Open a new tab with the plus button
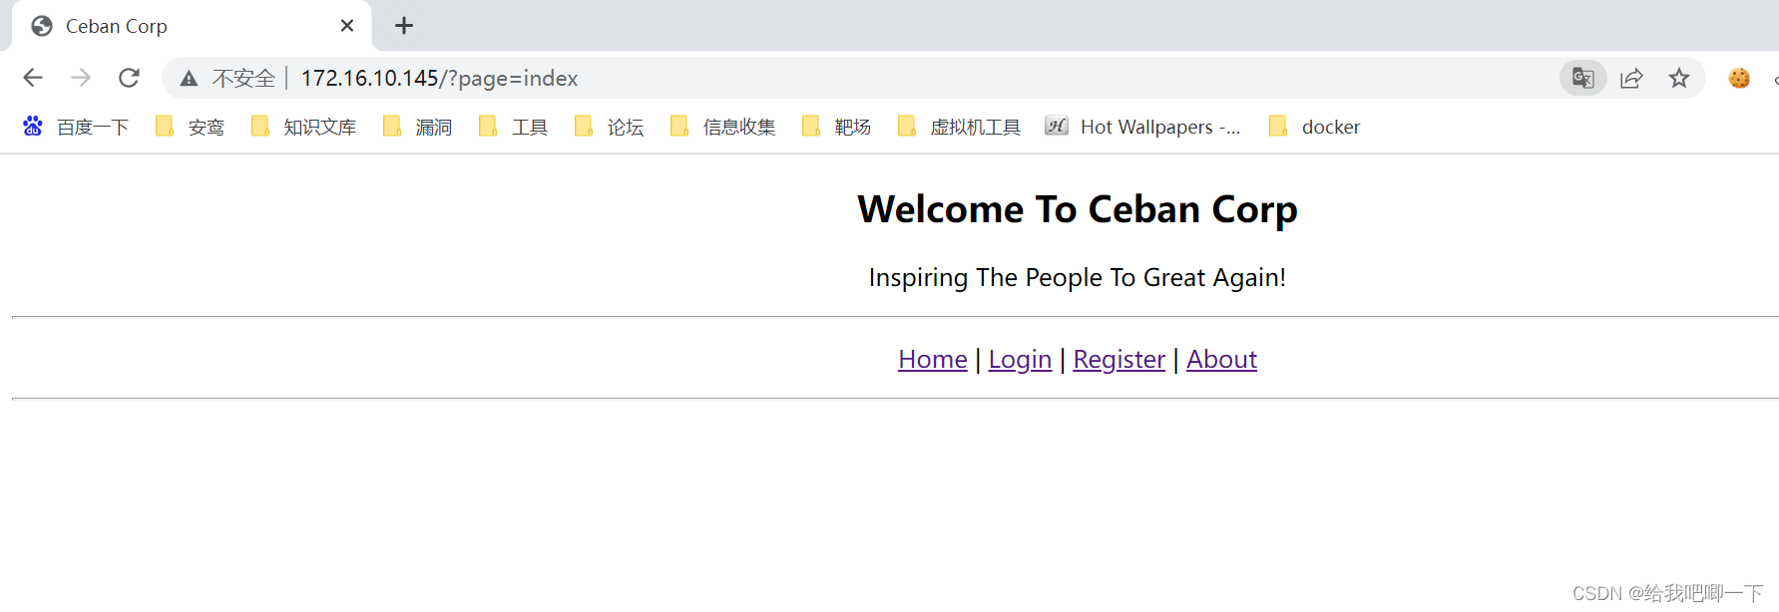 tap(404, 26)
